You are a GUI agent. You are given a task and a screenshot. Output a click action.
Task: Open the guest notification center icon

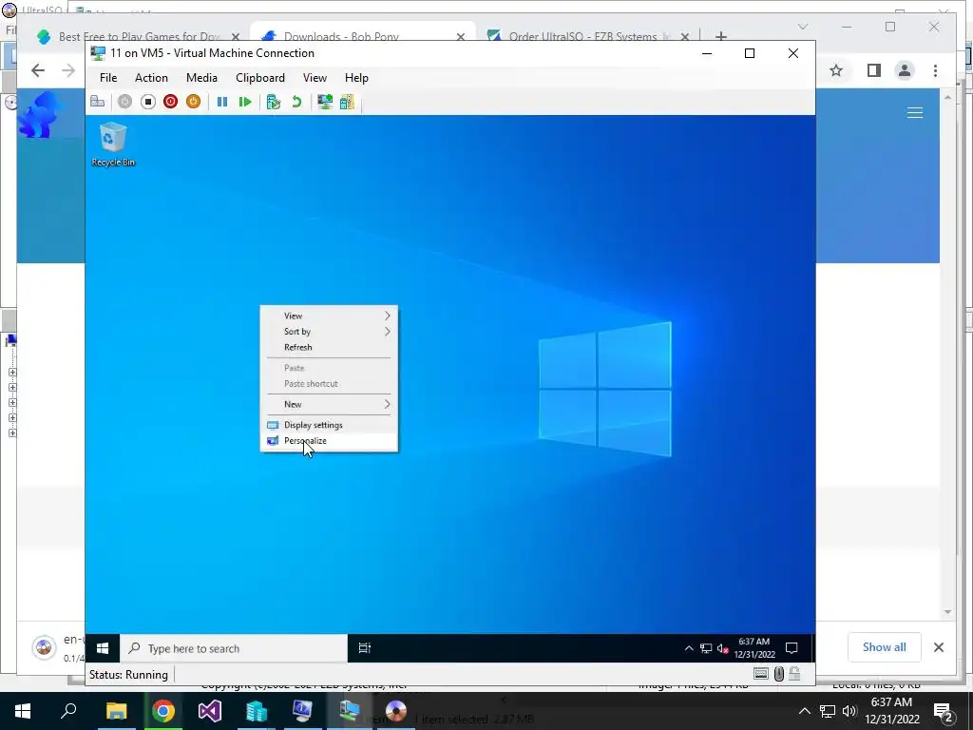(x=792, y=648)
